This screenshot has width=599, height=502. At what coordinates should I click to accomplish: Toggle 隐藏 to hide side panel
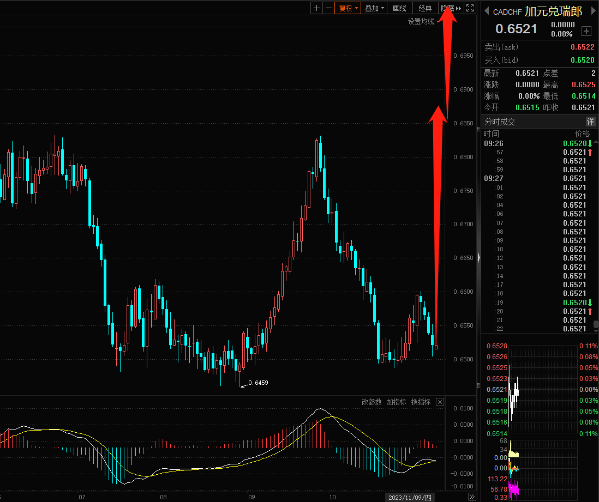coord(451,8)
